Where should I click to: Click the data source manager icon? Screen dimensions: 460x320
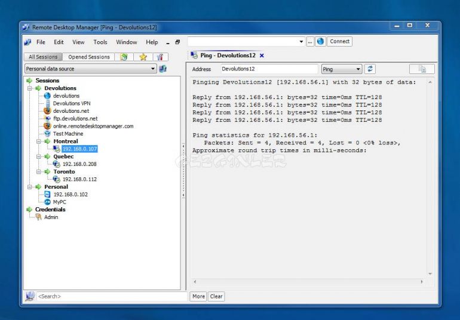point(162,69)
